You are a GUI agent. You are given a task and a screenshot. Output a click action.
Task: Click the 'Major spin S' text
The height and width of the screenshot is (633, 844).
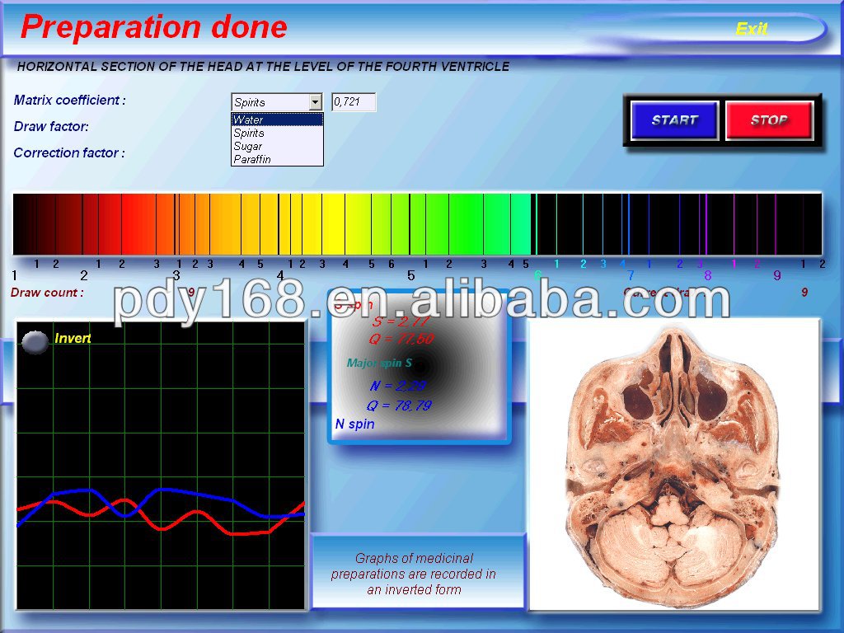coord(379,363)
